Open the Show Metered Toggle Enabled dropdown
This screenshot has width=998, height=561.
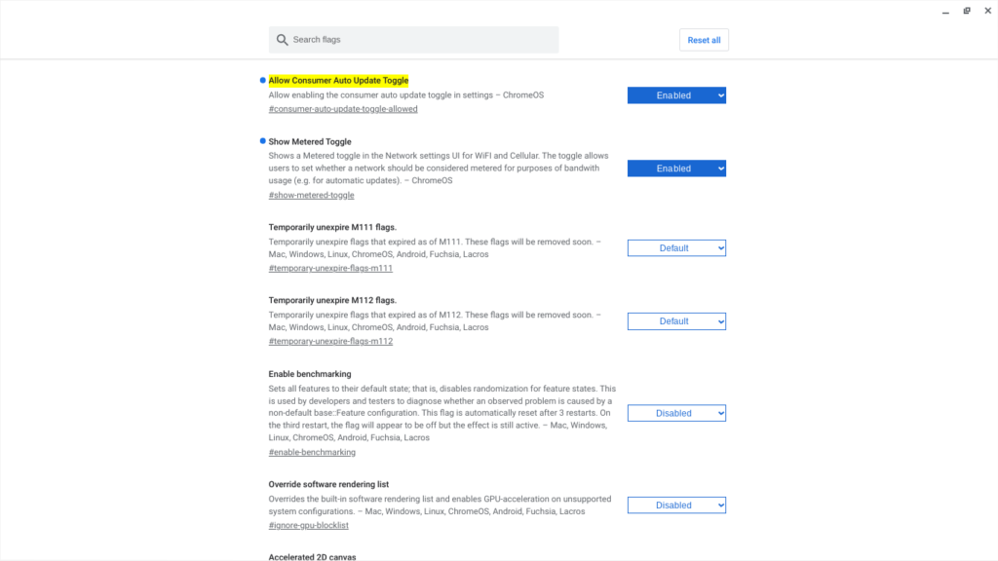(x=676, y=168)
